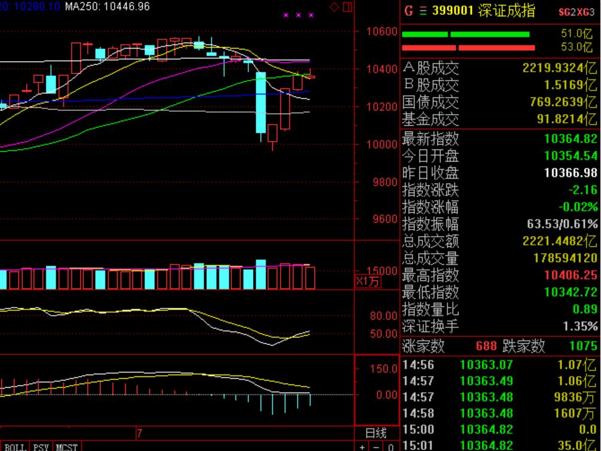Click the 日线 period selector
This screenshot has height=451, width=601.
click(x=376, y=433)
